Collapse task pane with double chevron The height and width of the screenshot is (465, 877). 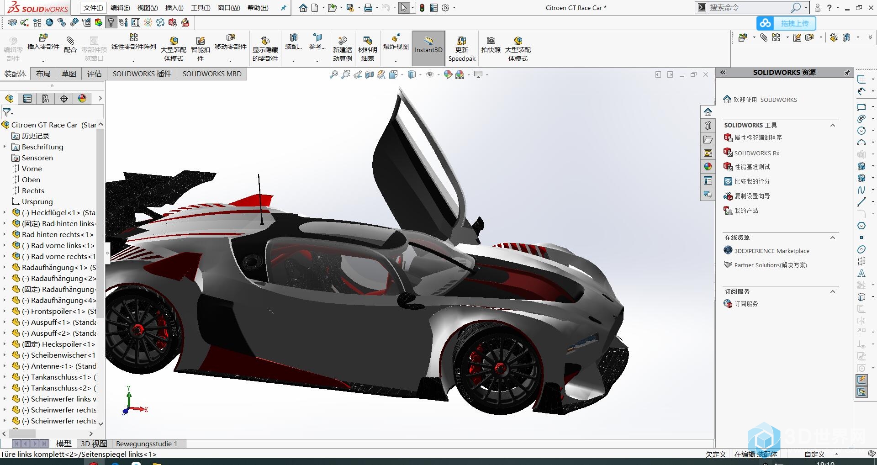[723, 73]
